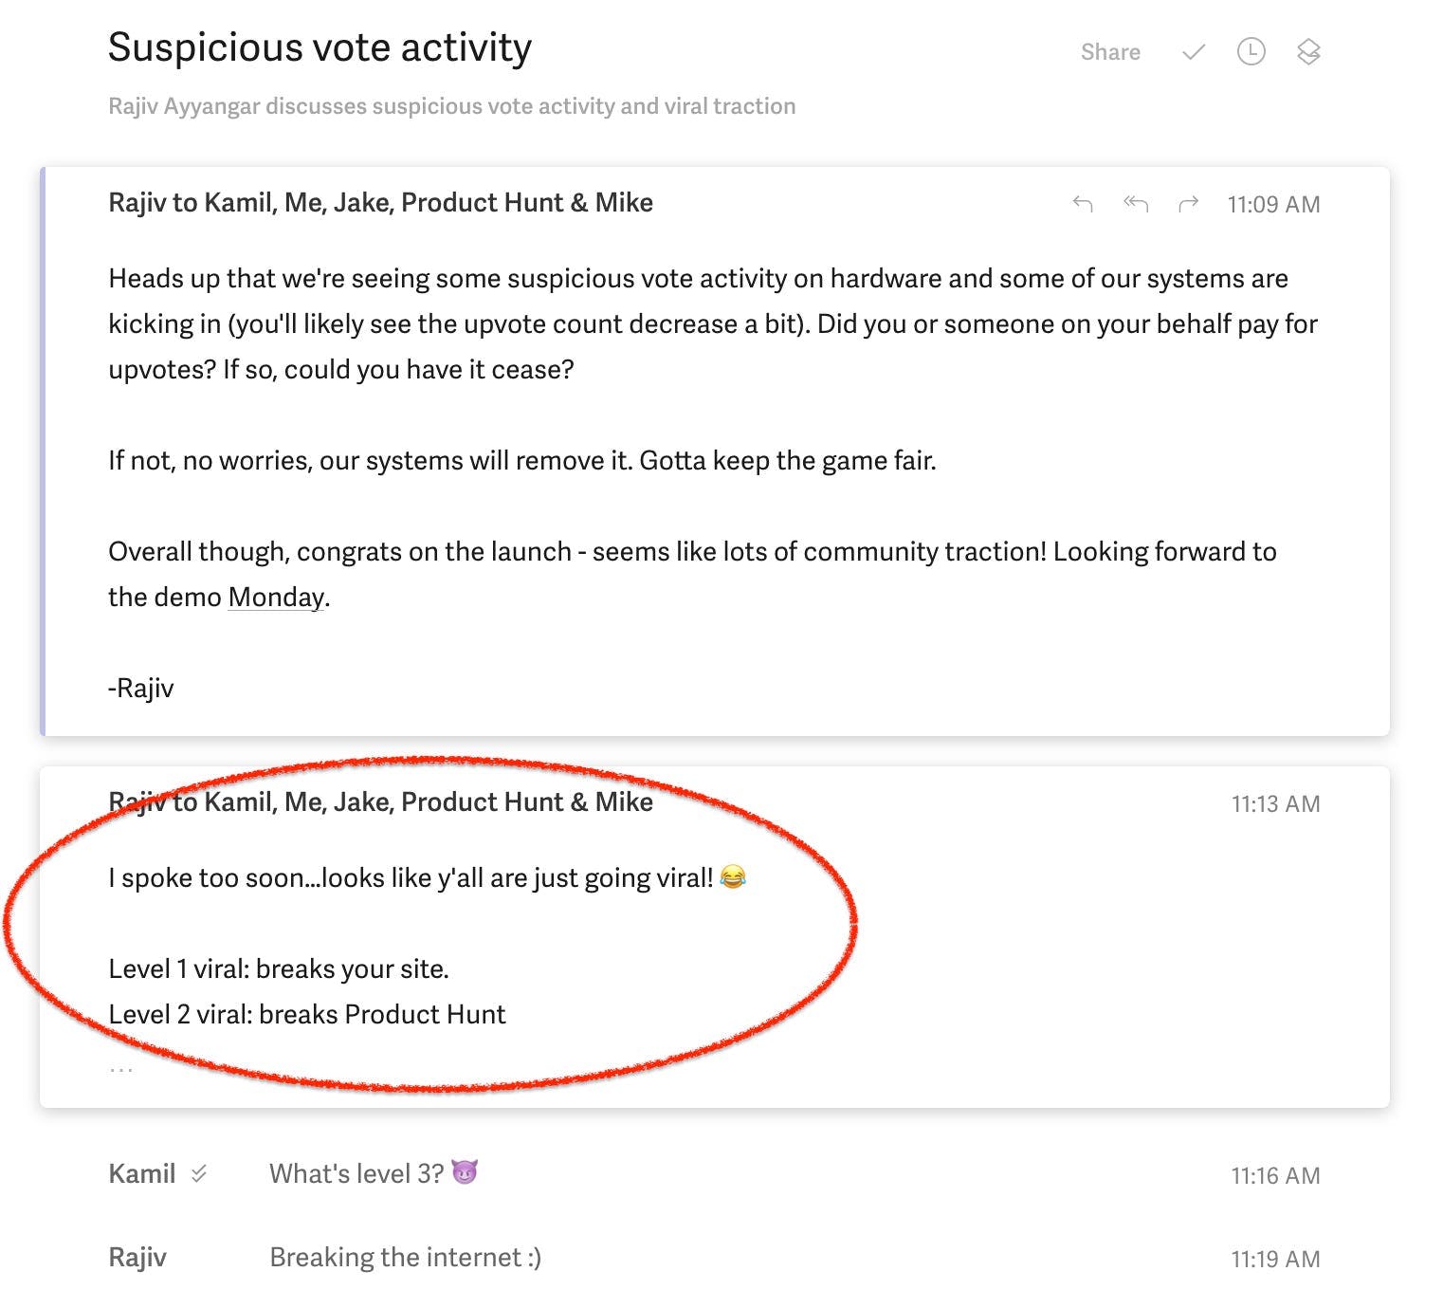Click the Share button
This screenshot has width=1443, height=1290.
(x=1110, y=52)
